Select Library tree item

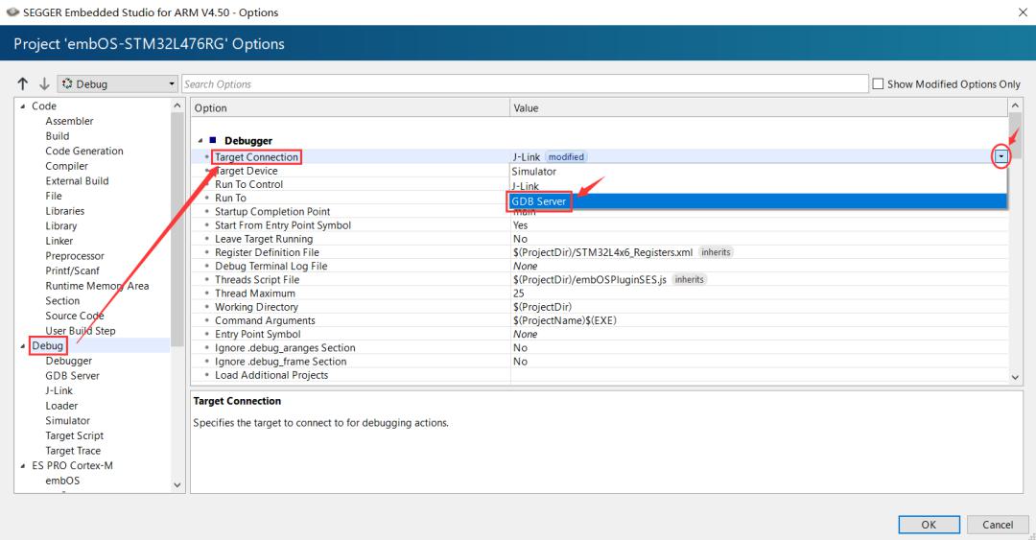(x=60, y=225)
